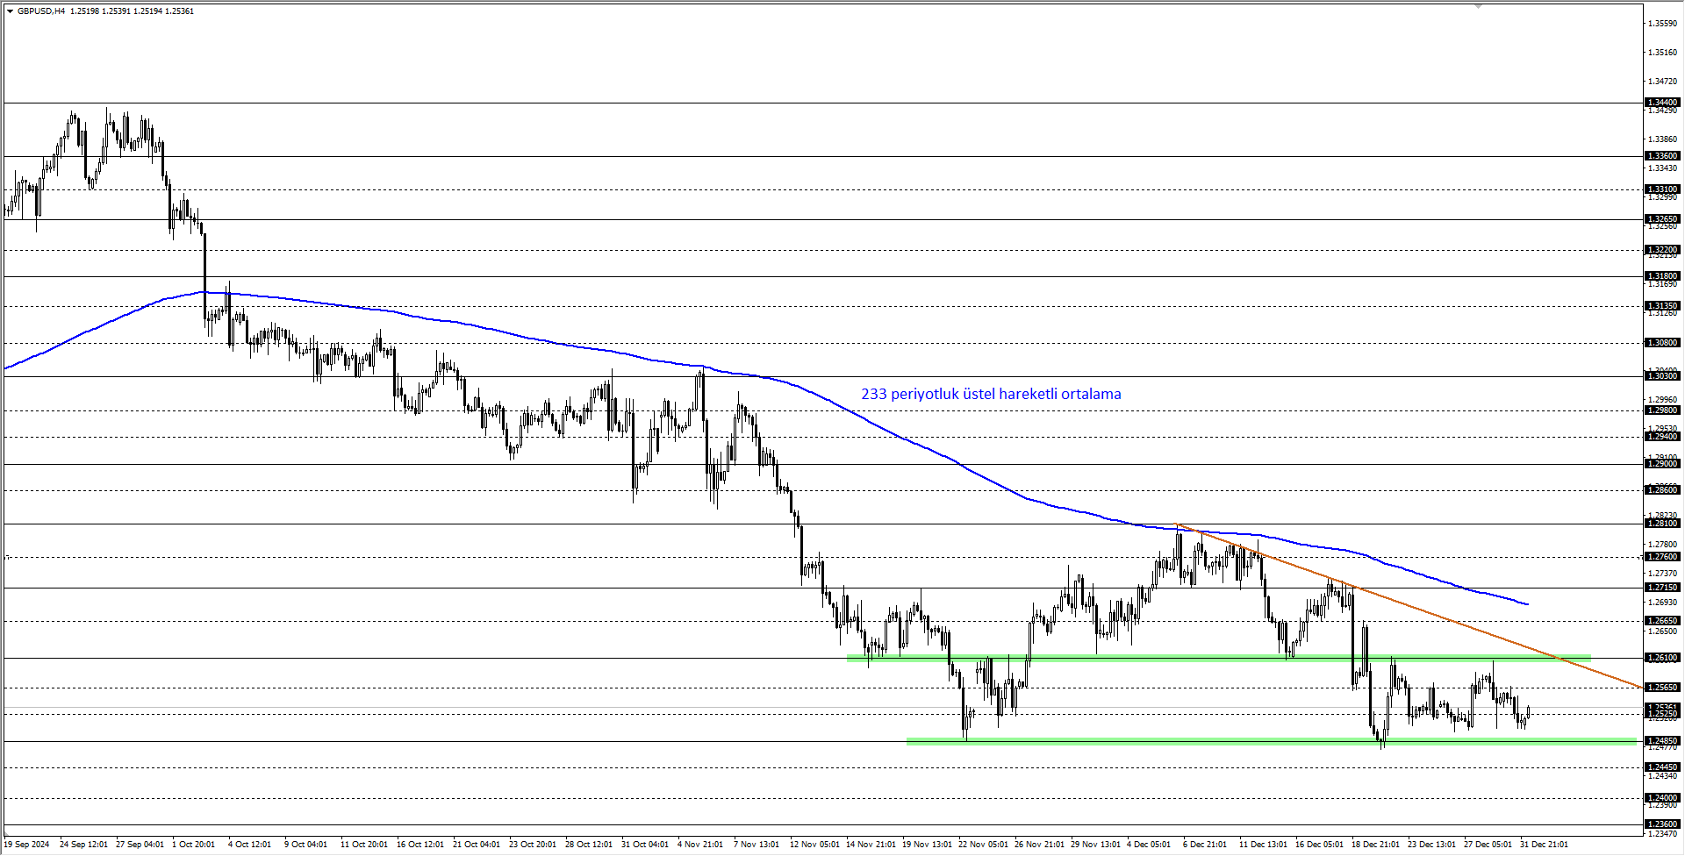Click the 19 Nov 13:01 time axis label

[x=927, y=845]
